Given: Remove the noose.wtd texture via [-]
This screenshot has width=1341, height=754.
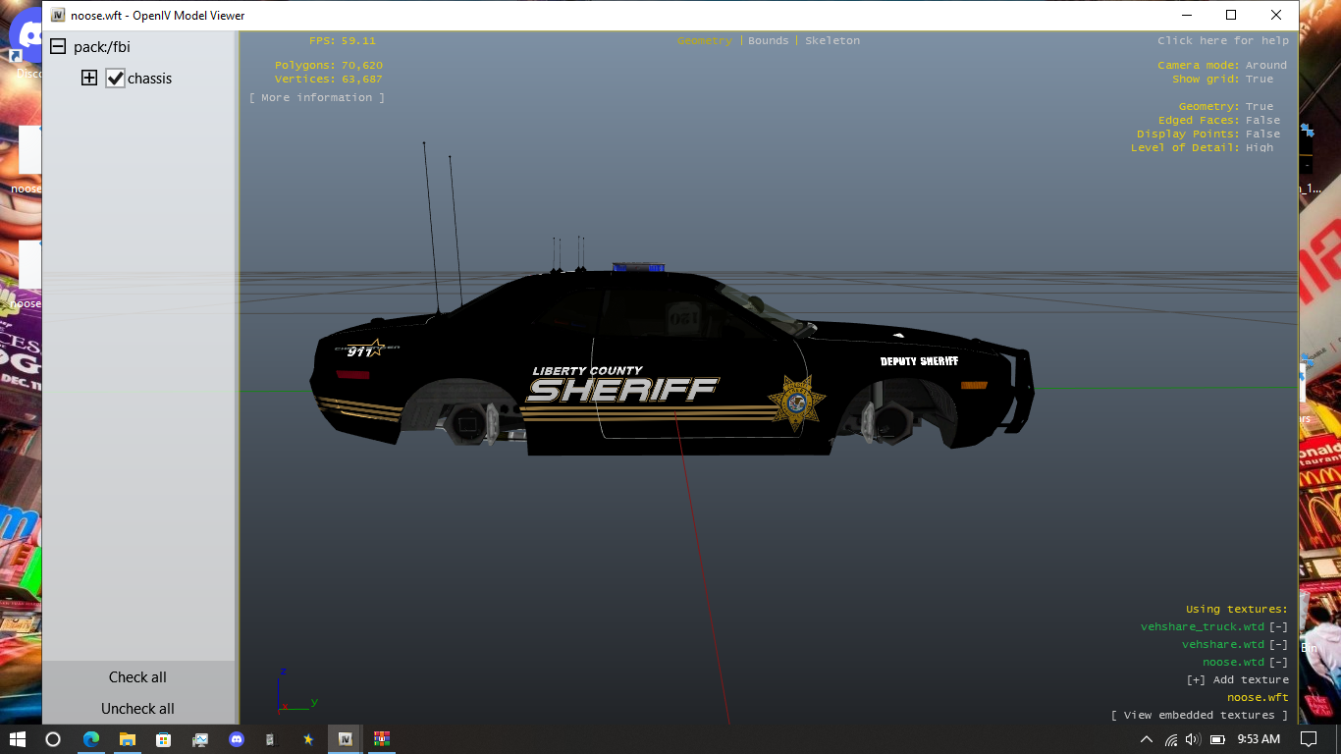Looking at the screenshot, I should tap(1278, 662).
